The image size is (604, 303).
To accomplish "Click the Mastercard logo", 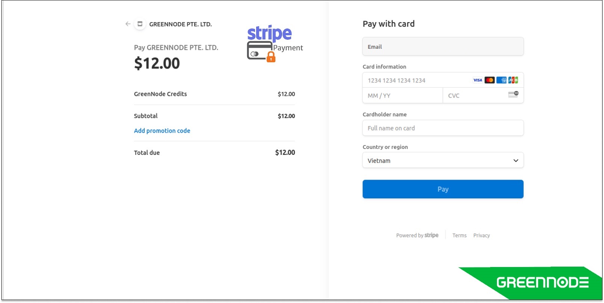I will (x=489, y=80).
